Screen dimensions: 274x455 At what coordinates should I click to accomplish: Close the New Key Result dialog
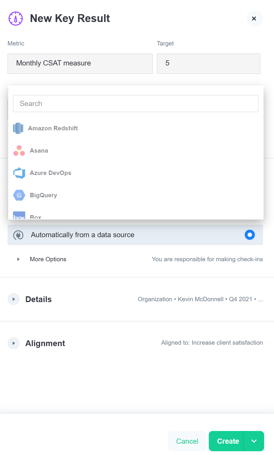(254, 18)
